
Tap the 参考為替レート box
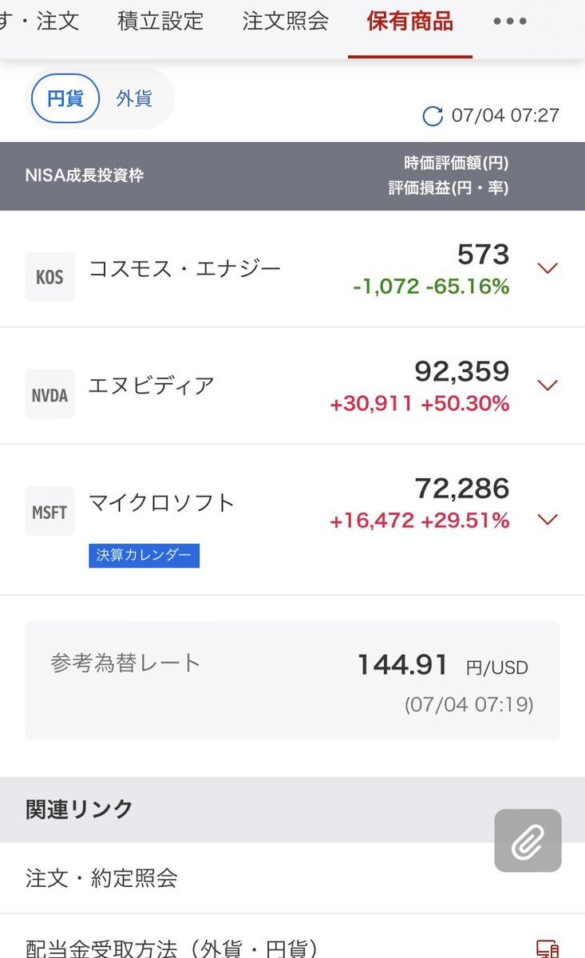[x=292, y=680]
